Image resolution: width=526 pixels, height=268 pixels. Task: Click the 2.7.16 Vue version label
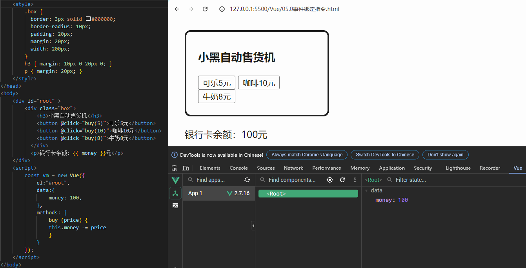tap(242, 193)
